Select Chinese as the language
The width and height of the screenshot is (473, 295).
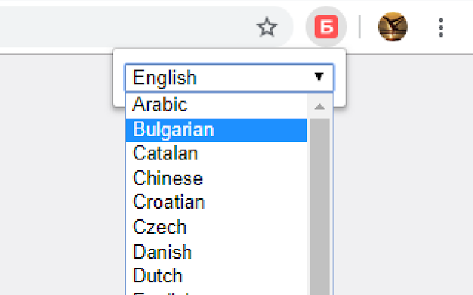tap(217, 178)
